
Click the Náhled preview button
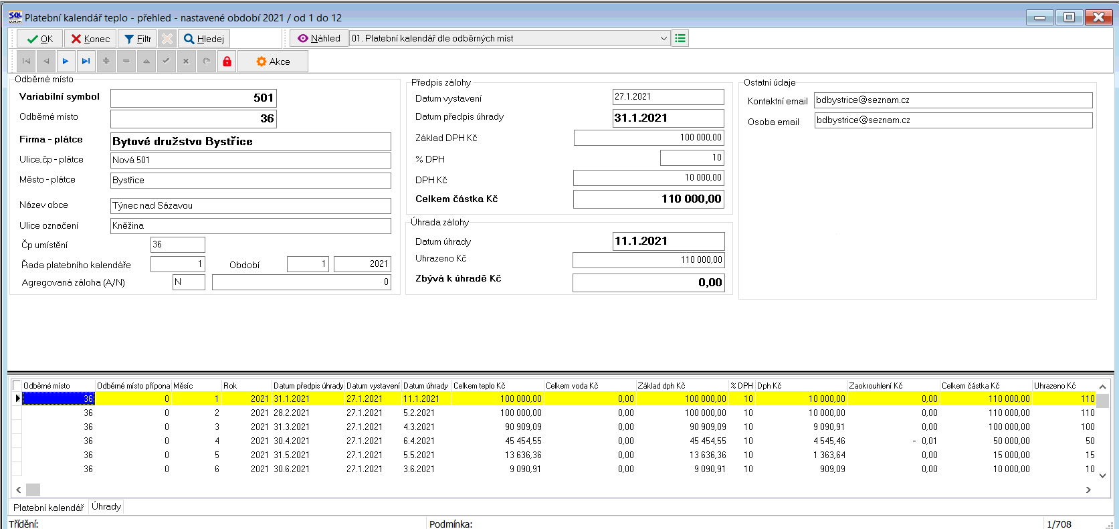coord(319,39)
